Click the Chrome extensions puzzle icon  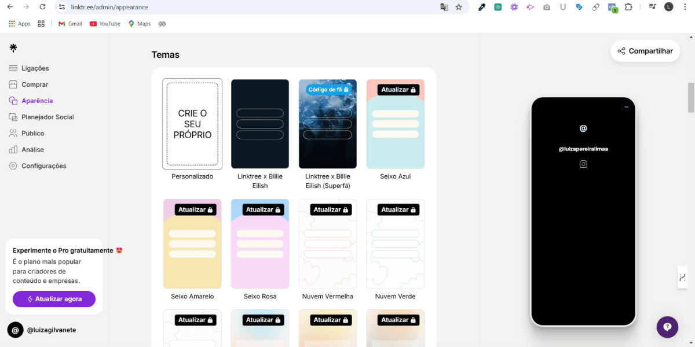(x=629, y=7)
